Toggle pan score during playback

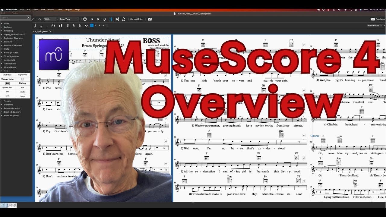coord(117,19)
